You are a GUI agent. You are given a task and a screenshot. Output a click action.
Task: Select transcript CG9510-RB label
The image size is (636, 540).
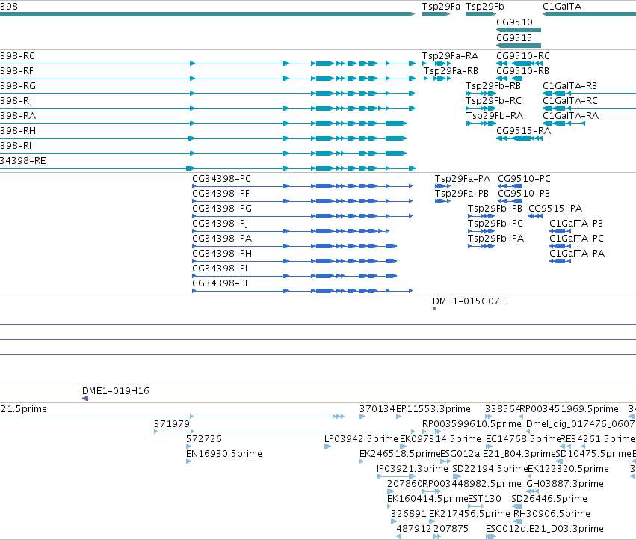pyautogui.click(x=522, y=70)
